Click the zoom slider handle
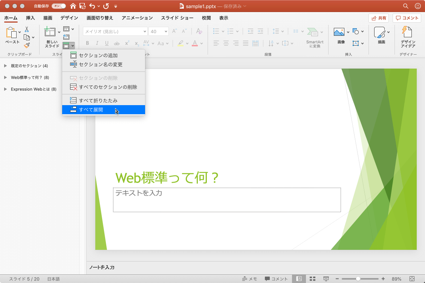 [x=358, y=278]
